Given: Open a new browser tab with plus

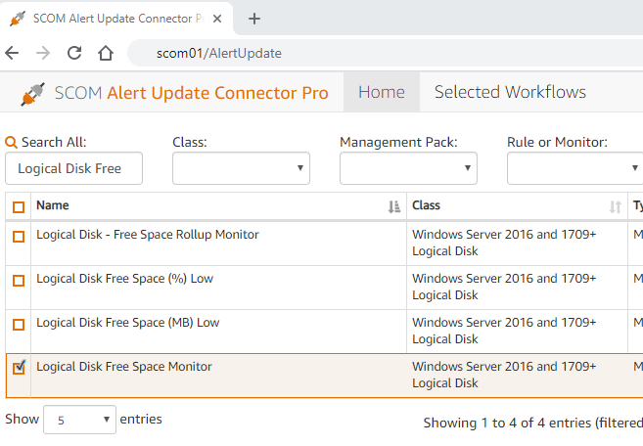Looking at the screenshot, I should 254,19.
